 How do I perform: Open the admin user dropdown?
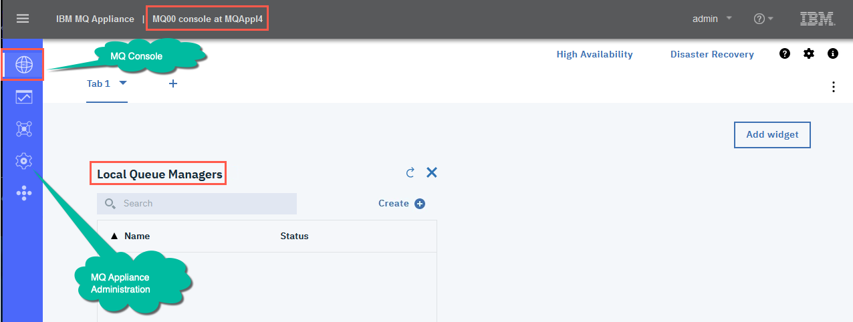point(712,19)
